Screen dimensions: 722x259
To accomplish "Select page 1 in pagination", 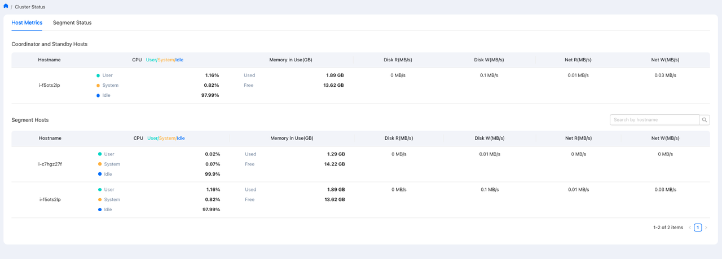I will point(698,227).
